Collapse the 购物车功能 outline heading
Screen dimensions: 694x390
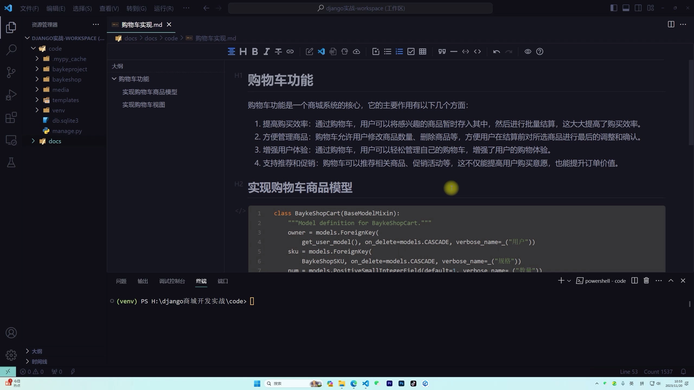tap(114, 79)
